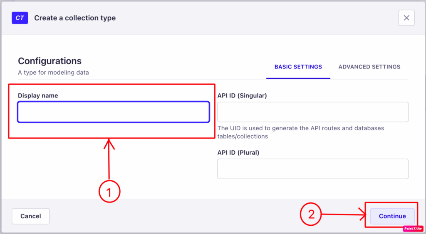Image resolution: width=426 pixels, height=234 pixels.
Task: Focus the Display name input field
Action: (x=114, y=112)
